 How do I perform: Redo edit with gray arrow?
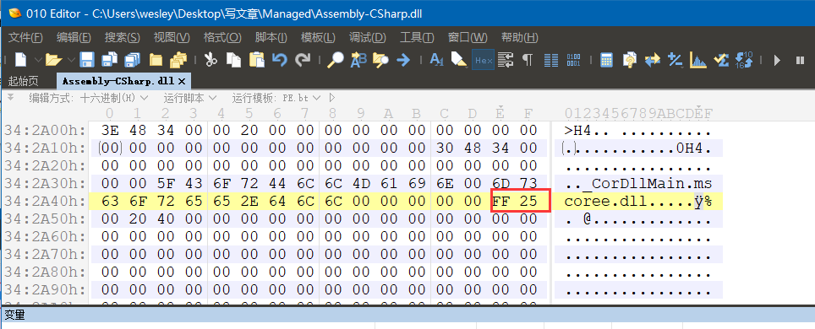pos(303,60)
